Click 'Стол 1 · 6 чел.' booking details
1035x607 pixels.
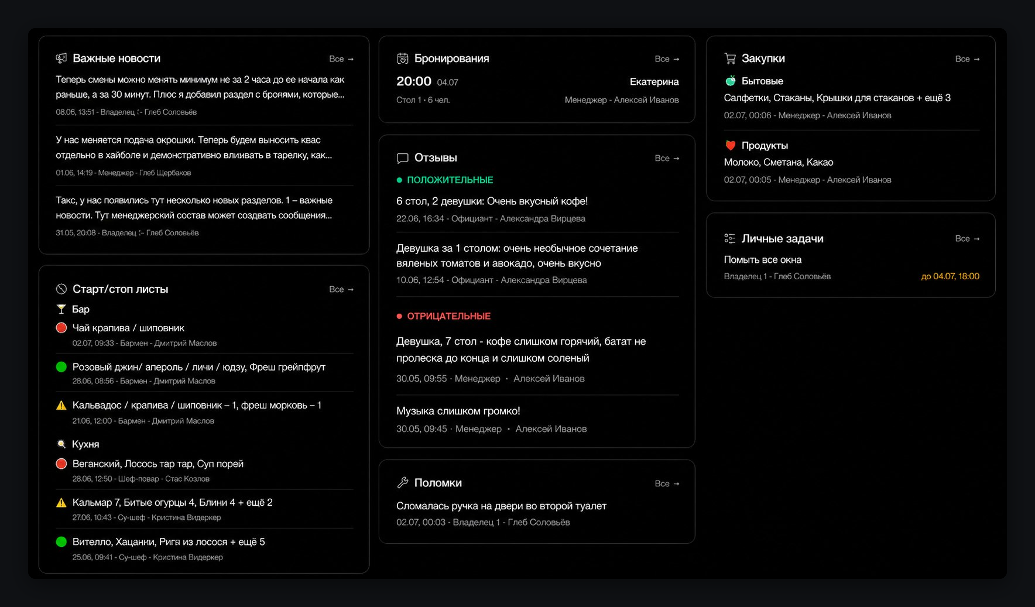point(423,100)
